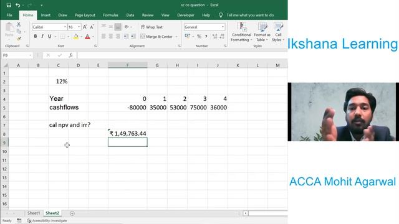Click the Copy icon in Clipboard group

coord(19,32)
